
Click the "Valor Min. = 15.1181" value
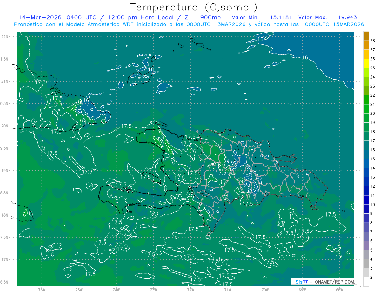262,17
